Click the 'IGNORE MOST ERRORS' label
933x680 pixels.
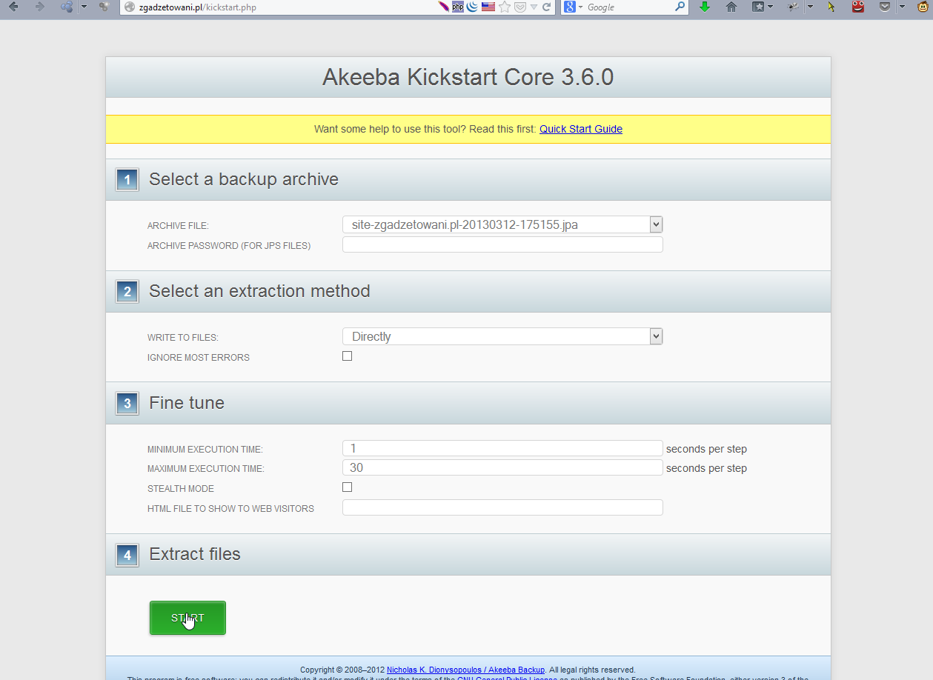click(199, 358)
